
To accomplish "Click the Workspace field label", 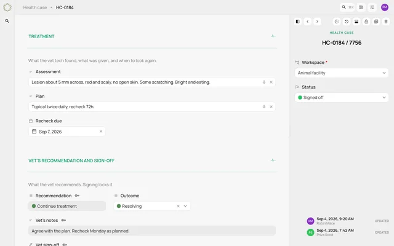I will (x=313, y=63).
